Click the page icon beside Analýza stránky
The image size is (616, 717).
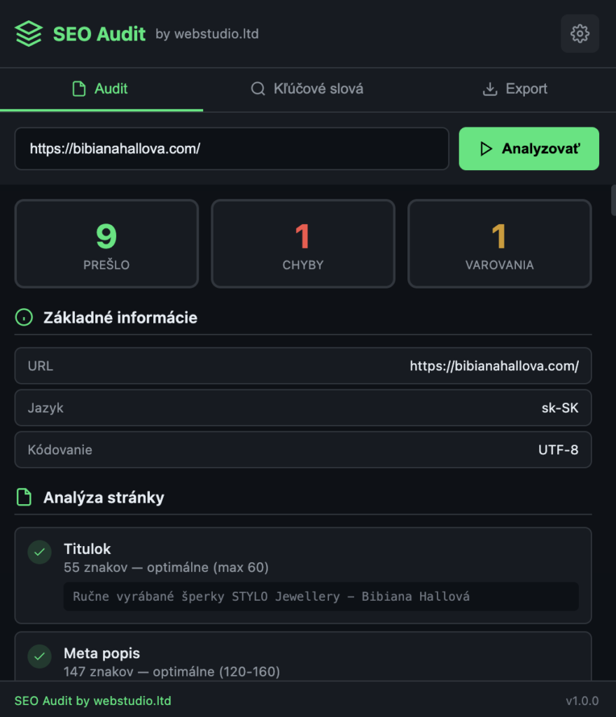pos(23,497)
